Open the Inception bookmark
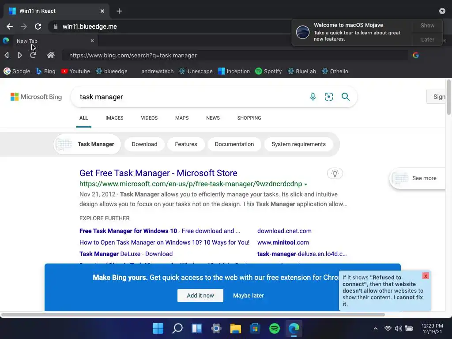Screen dimensions: 452x339 click(234, 71)
